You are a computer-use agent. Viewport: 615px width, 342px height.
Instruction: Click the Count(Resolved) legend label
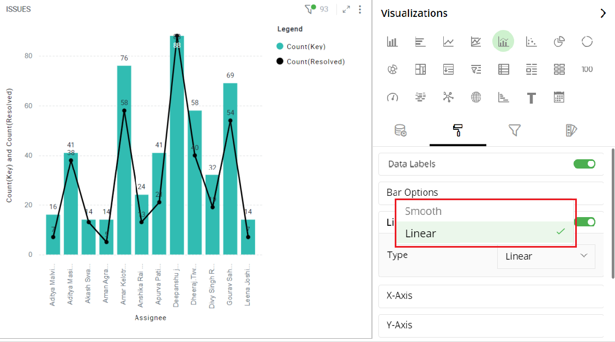[316, 62]
